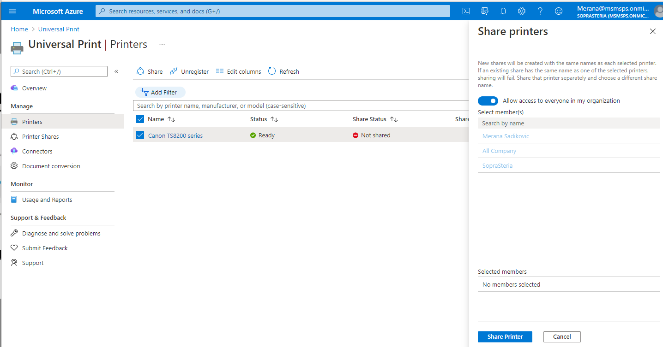Image resolution: width=663 pixels, height=347 pixels.
Task: Add a filter to printers list
Action: pos(160,92)
